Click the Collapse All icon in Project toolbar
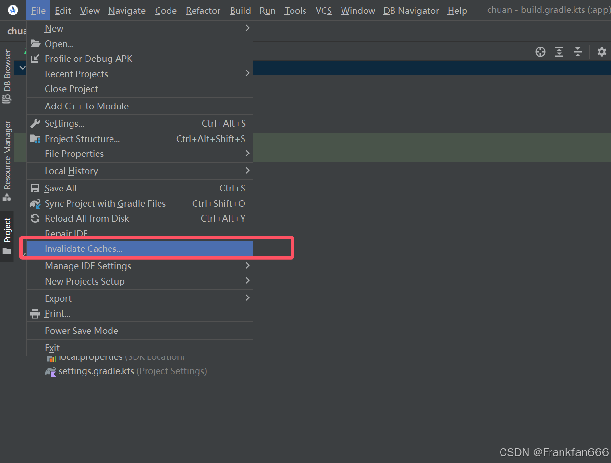 point(578,52)
